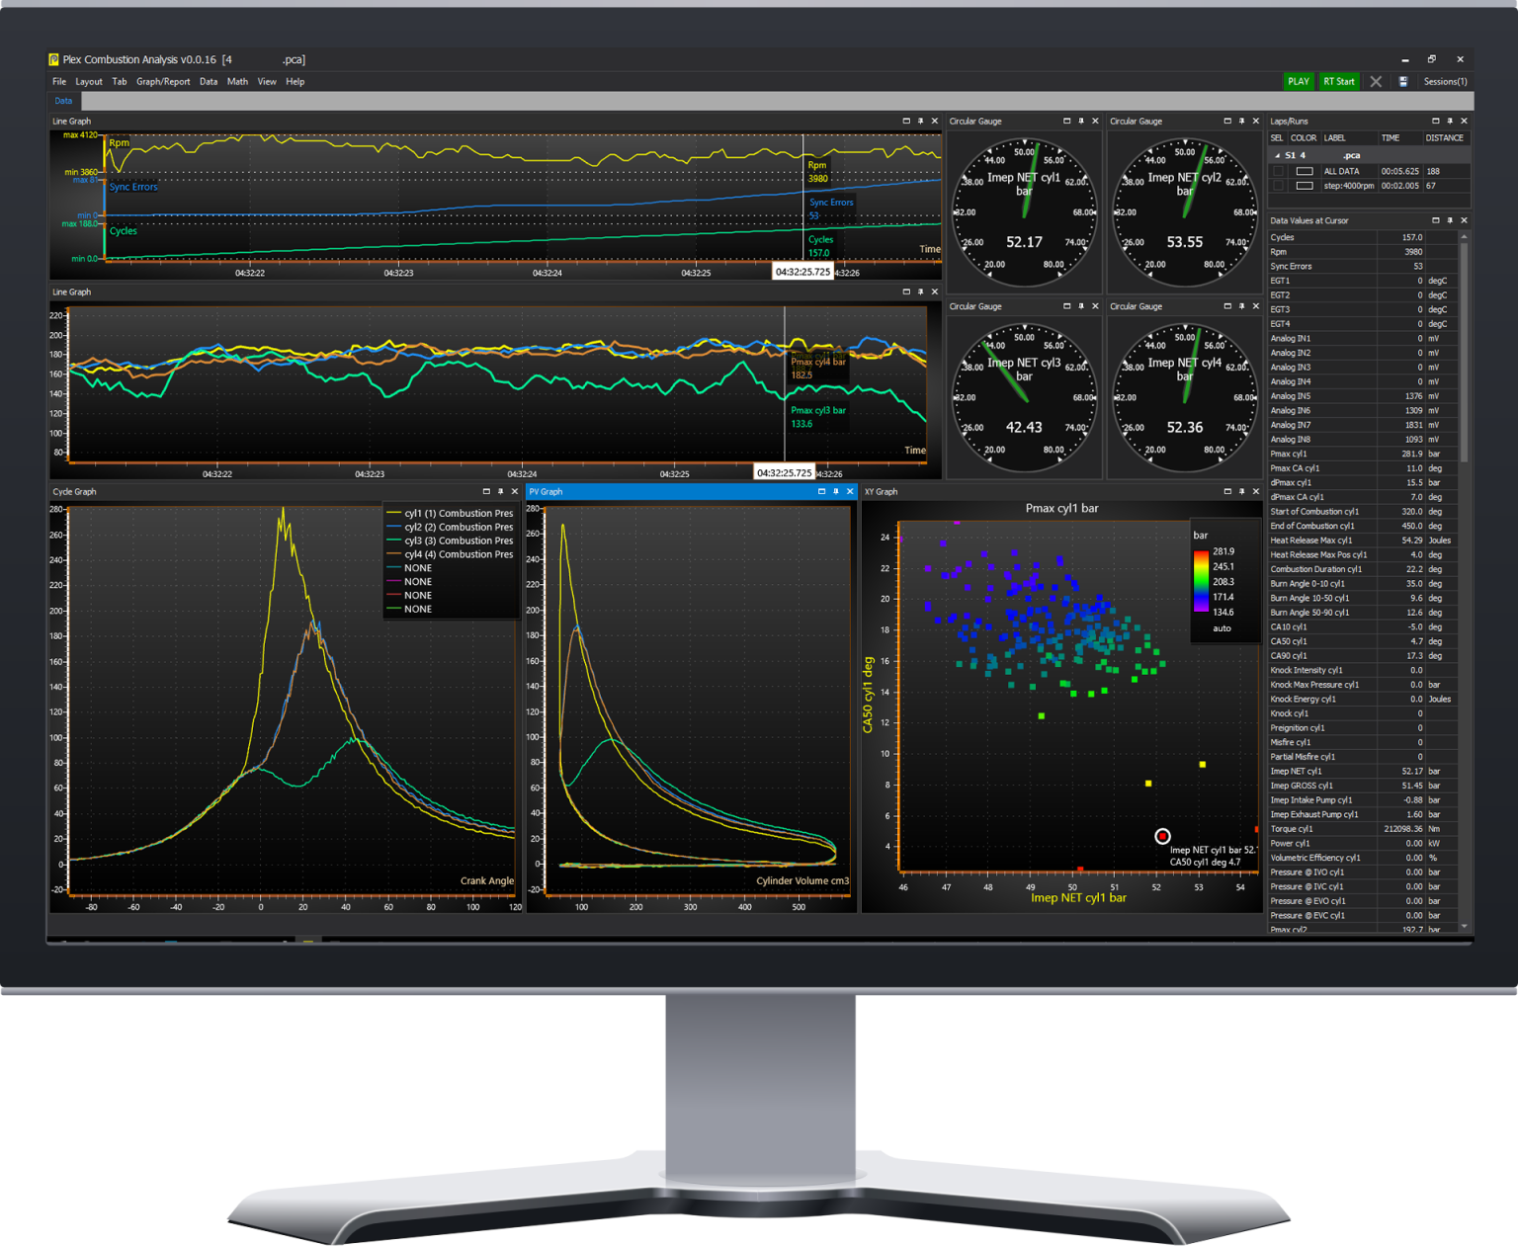Screen dimensions: 1518x1247
Task: Switch to the Data tab
Action: click(x=63, y=101)
